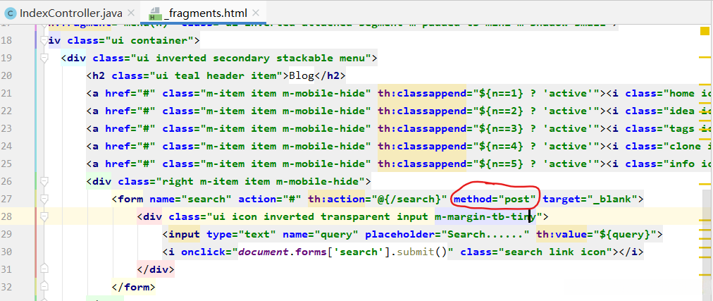
Task: Click href="#" attribute on line 25
Action: (130, 164)
